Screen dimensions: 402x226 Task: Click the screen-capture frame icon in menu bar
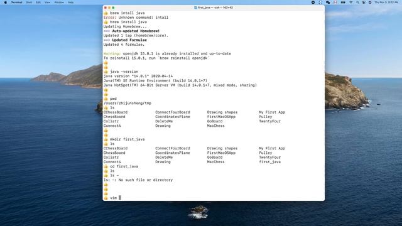coord(320,3)
